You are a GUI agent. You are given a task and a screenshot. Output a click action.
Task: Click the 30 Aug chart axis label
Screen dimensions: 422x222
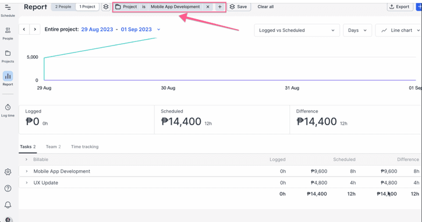point(168,88)
